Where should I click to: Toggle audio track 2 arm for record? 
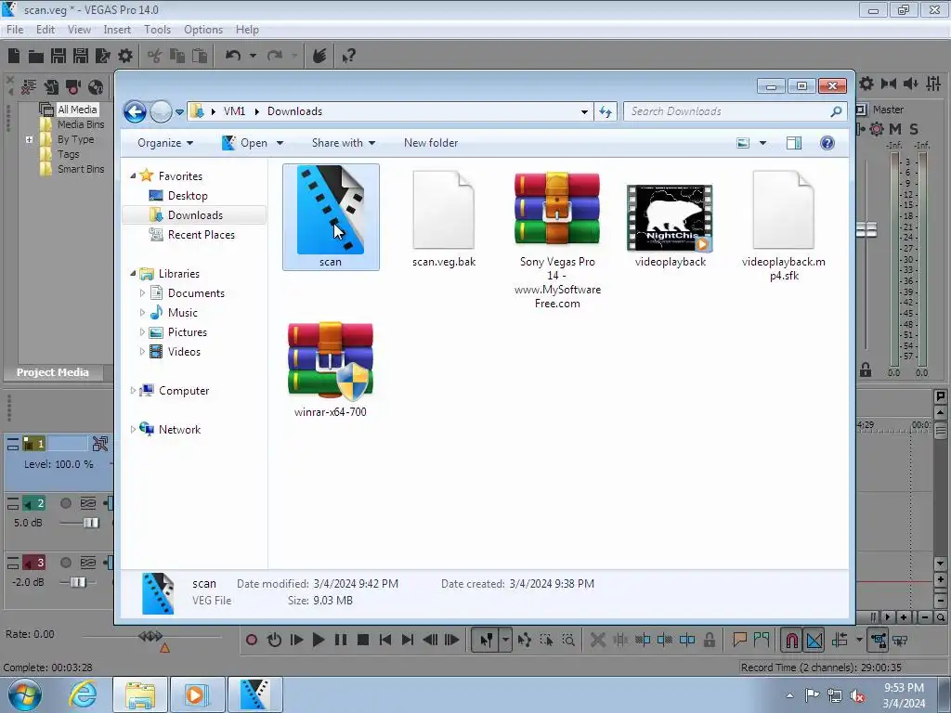pos(66,503)
